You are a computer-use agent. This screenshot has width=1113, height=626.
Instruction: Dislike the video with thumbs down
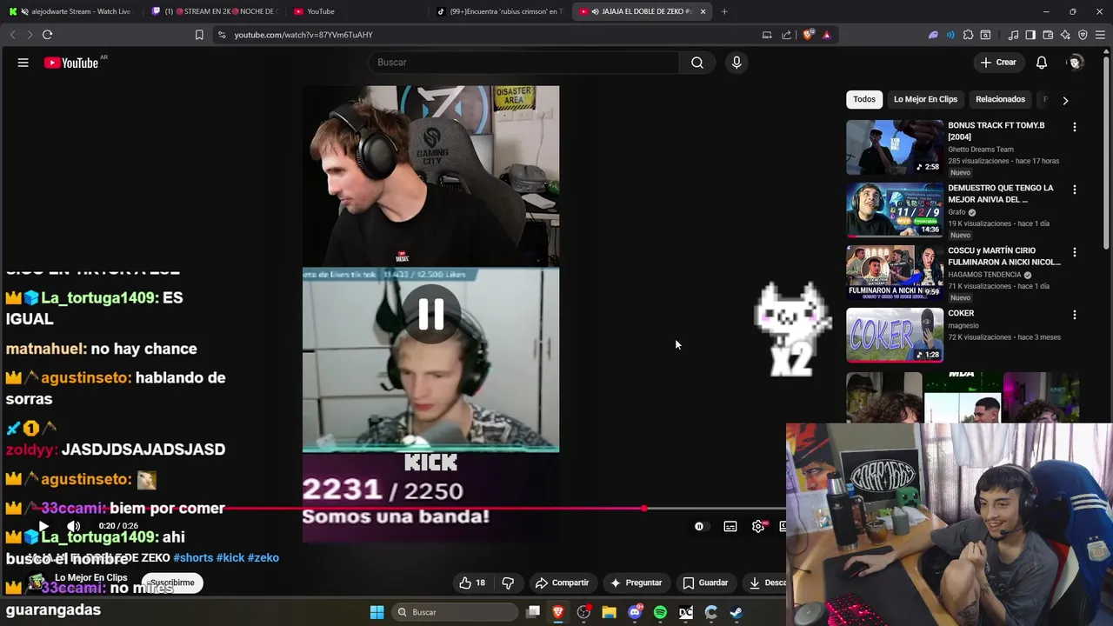click(x=508, y=583)
